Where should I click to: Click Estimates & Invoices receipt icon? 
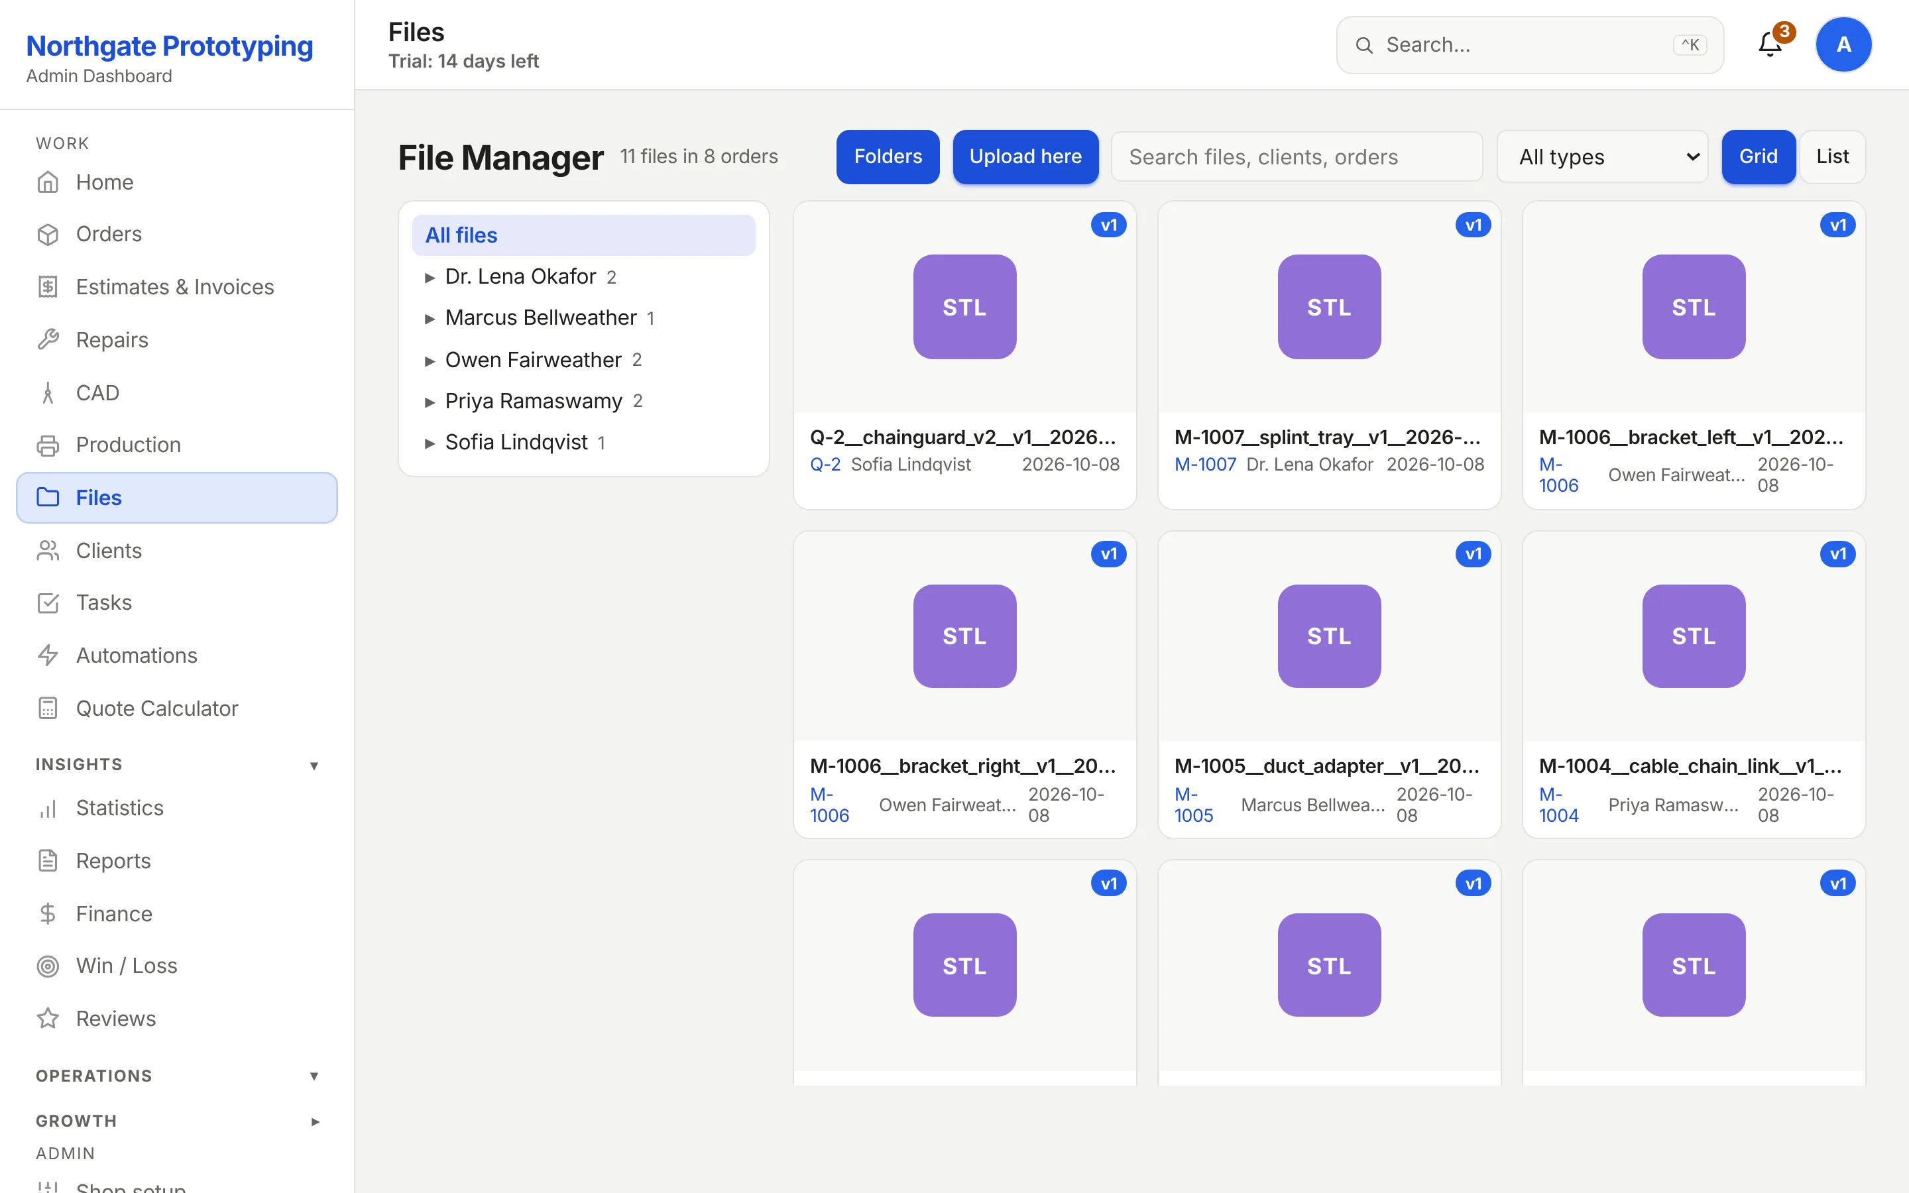48,287
